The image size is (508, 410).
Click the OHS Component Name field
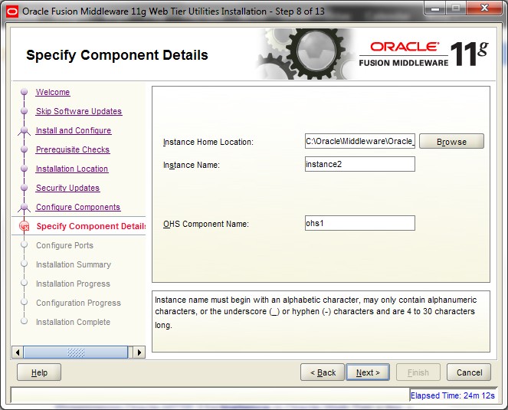pos(359,223)
